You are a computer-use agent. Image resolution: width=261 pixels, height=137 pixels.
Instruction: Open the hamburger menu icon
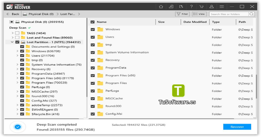coord(222,7)
